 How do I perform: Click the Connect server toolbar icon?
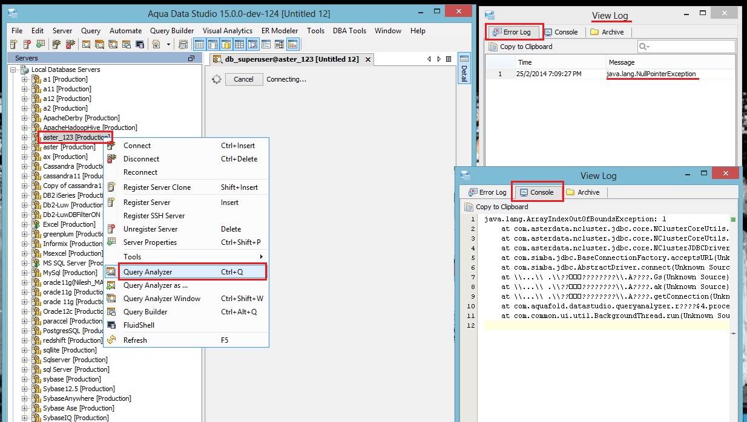(56, 44)
